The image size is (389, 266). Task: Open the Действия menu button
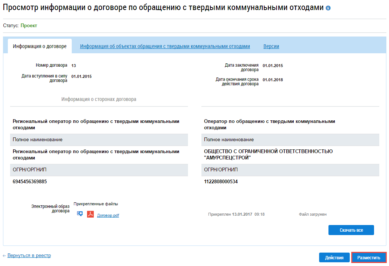point(334,258)
